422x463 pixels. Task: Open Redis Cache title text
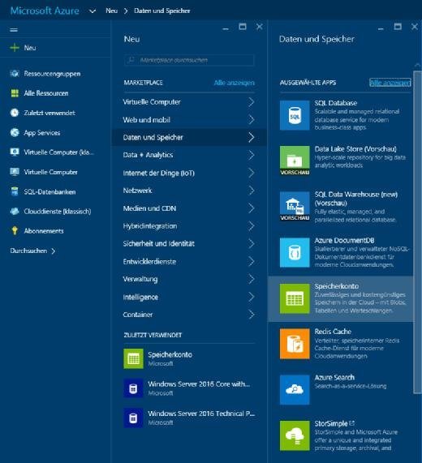point(333,332)
